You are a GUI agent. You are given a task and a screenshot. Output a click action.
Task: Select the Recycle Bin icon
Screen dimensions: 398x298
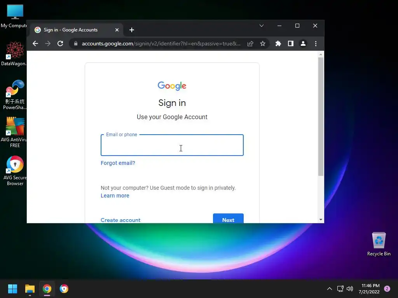[x=379, y=244]
